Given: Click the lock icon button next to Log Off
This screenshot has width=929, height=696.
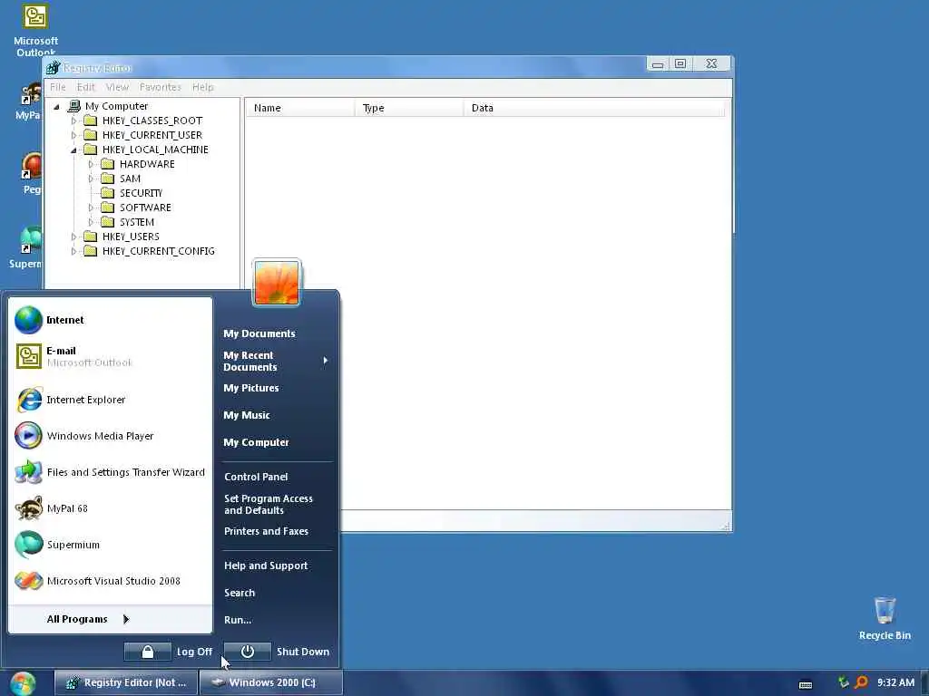Looking at the screenshot, I should coord(148,652).
